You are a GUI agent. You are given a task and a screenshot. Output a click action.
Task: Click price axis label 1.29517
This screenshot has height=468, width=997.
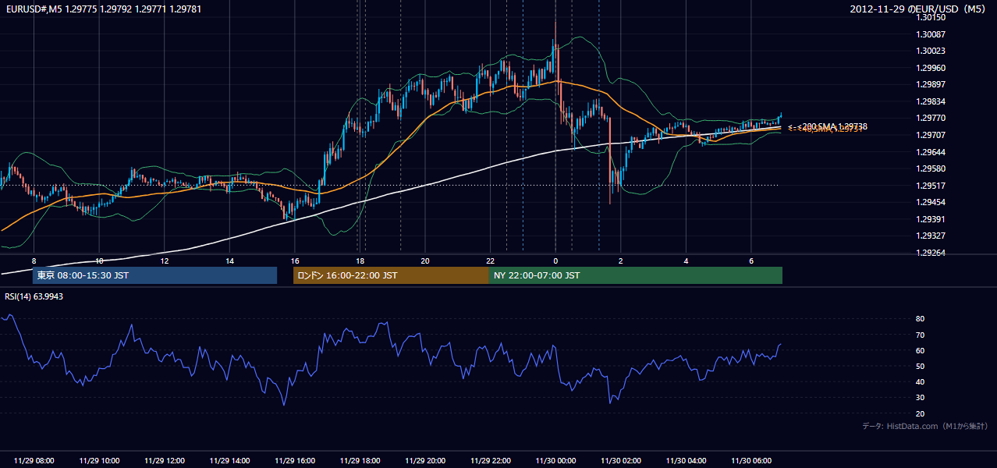(x=931, y=185)
